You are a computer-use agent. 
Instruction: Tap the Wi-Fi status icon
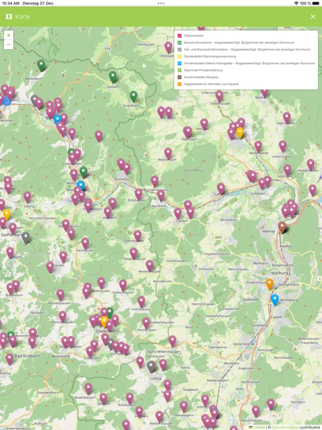[296, 3]
